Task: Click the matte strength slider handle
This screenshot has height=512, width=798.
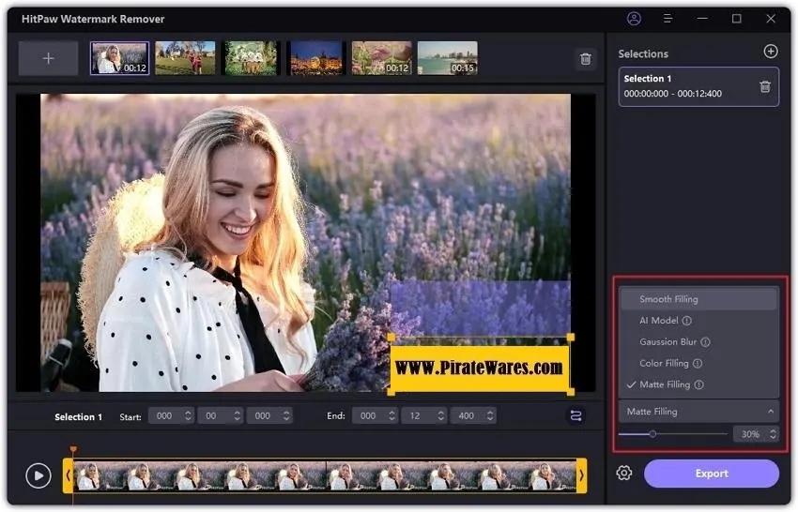Action: pyautogui.click(x=652, y=434)
